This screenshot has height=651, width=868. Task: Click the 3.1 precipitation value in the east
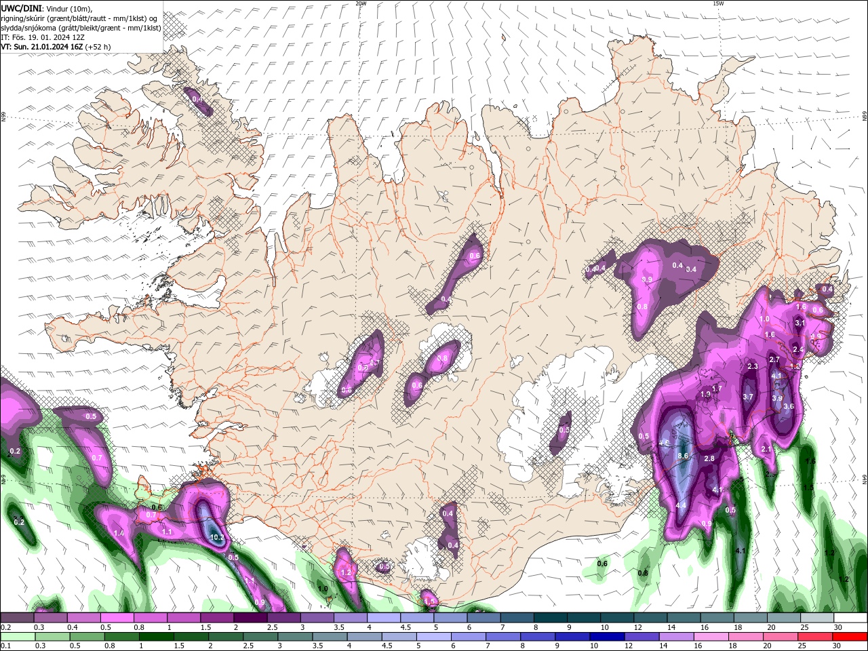(x=800, y=323)
